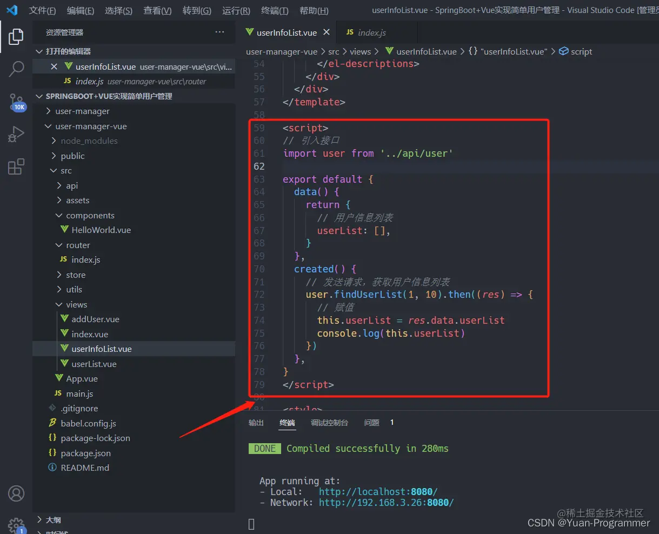Open Source Control view with 10K badge

pos(16,102)
